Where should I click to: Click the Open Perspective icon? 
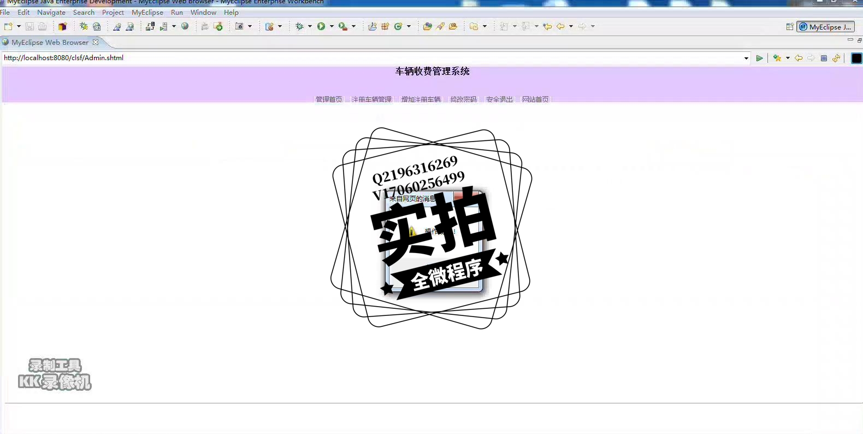790,27
